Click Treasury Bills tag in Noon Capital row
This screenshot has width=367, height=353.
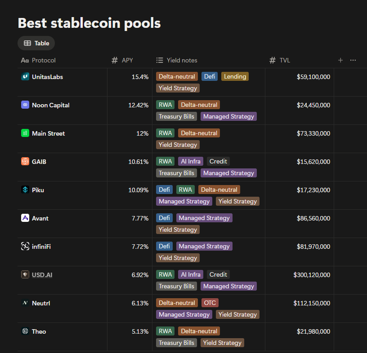coord(176,116)
